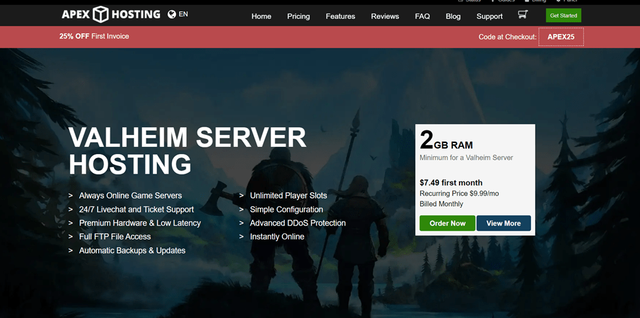Click the View More button

(503, 223)
